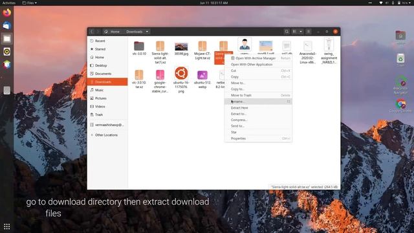Screen dimensions: 414x233
Task: Select the vlc-3.0.10.tar.xz archive
Action: (139, 75)
